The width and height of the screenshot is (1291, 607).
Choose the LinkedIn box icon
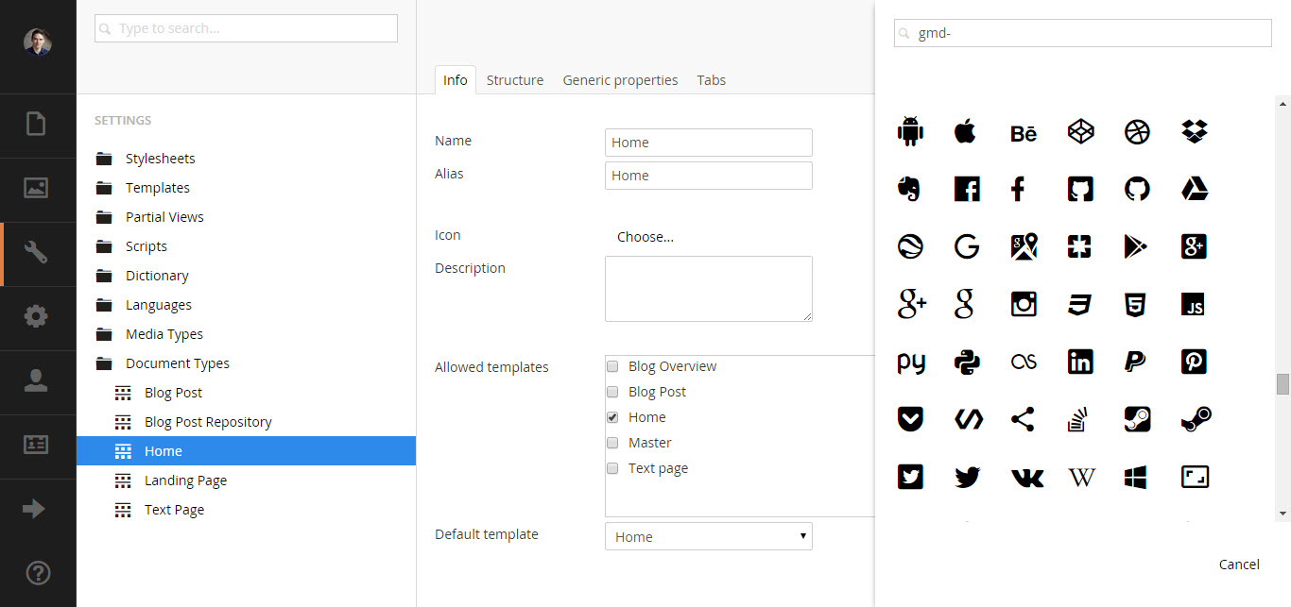point(1080,362)
